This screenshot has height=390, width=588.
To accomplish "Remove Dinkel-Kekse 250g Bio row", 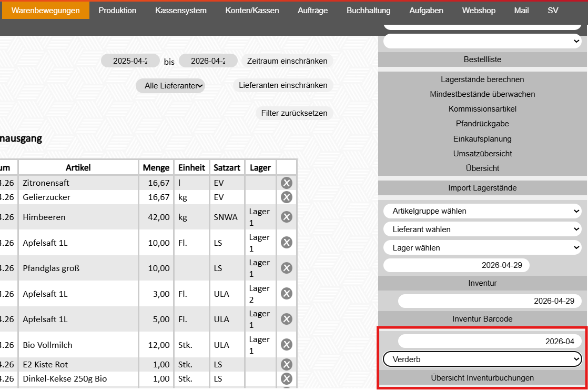I will [x=286, y=379].
